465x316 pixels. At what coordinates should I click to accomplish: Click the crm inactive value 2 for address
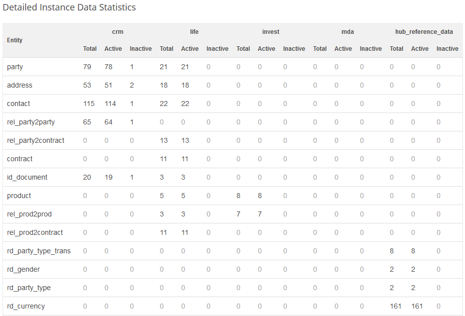pos(132,85)
